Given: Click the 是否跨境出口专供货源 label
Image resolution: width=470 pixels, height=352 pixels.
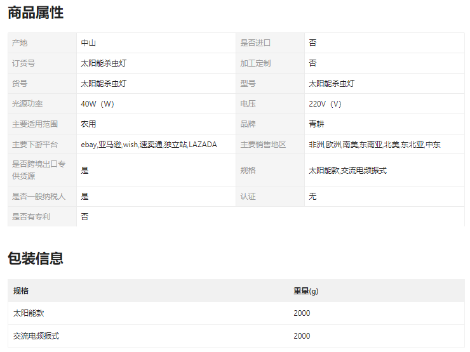Looking at the screenshot, I should (x=39, y=170).
